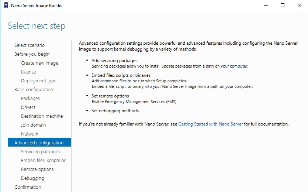The image size is (308, 192).
Task: Click the Nano Server Image Builder app icon
Action: click(x=6, y=5)
